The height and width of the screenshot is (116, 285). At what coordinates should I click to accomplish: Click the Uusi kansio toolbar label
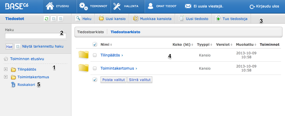(116, 19)
